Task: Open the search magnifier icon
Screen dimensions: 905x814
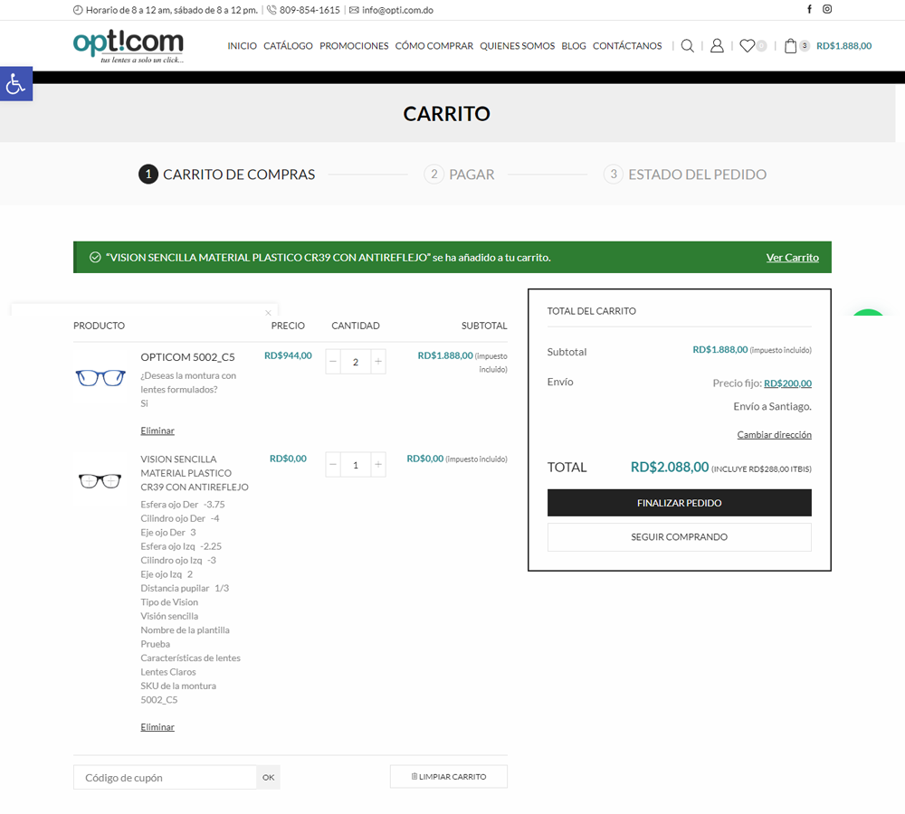Action: point(688,46)
